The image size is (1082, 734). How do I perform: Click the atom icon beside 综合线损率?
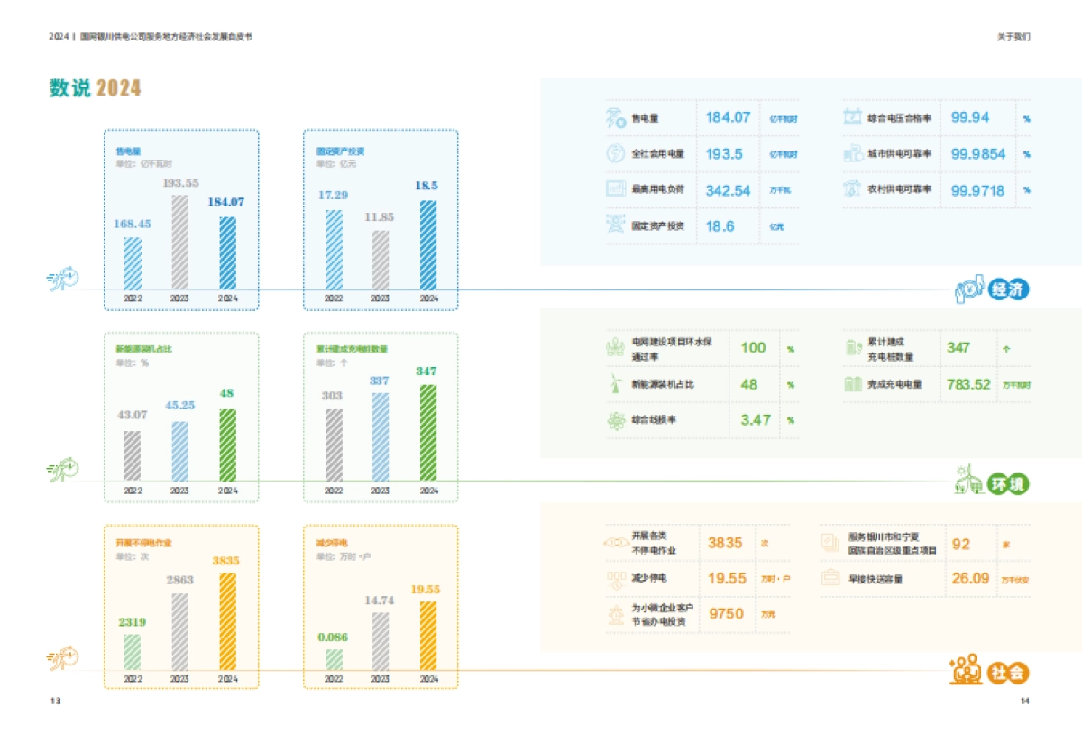(x=616, y=420)
